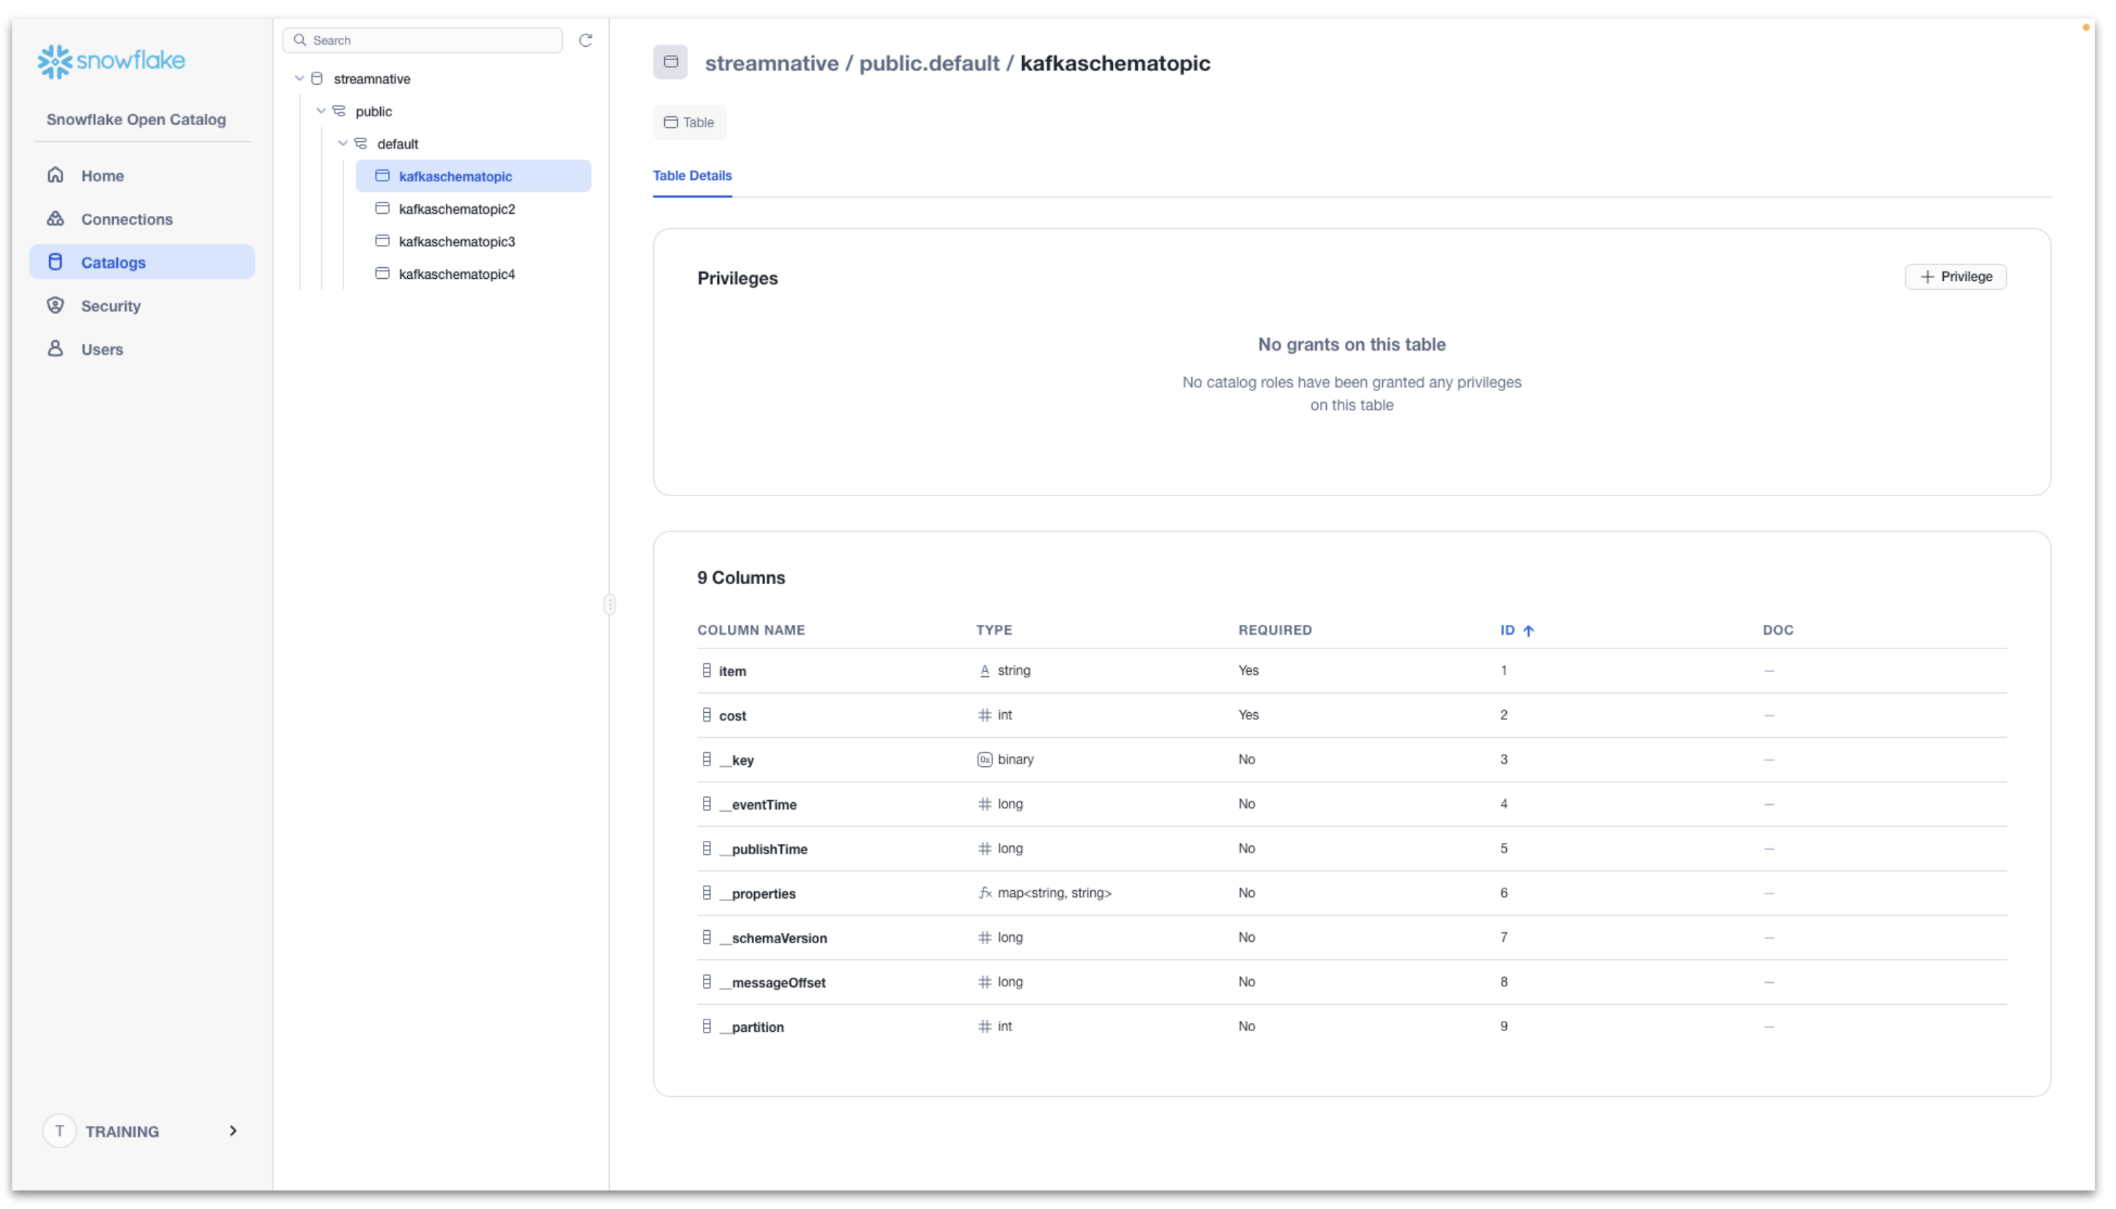Click the Catalogs icon in the sidebar

[55, 261]
